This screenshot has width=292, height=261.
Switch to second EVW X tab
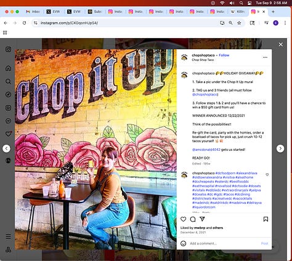click(74, 12)
